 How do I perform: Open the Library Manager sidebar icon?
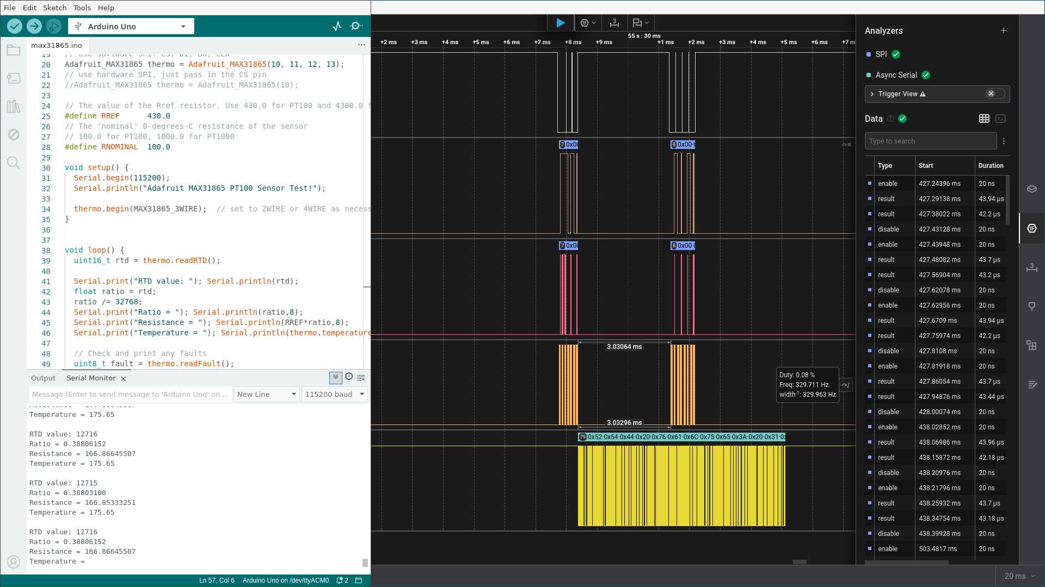[14, 107]
